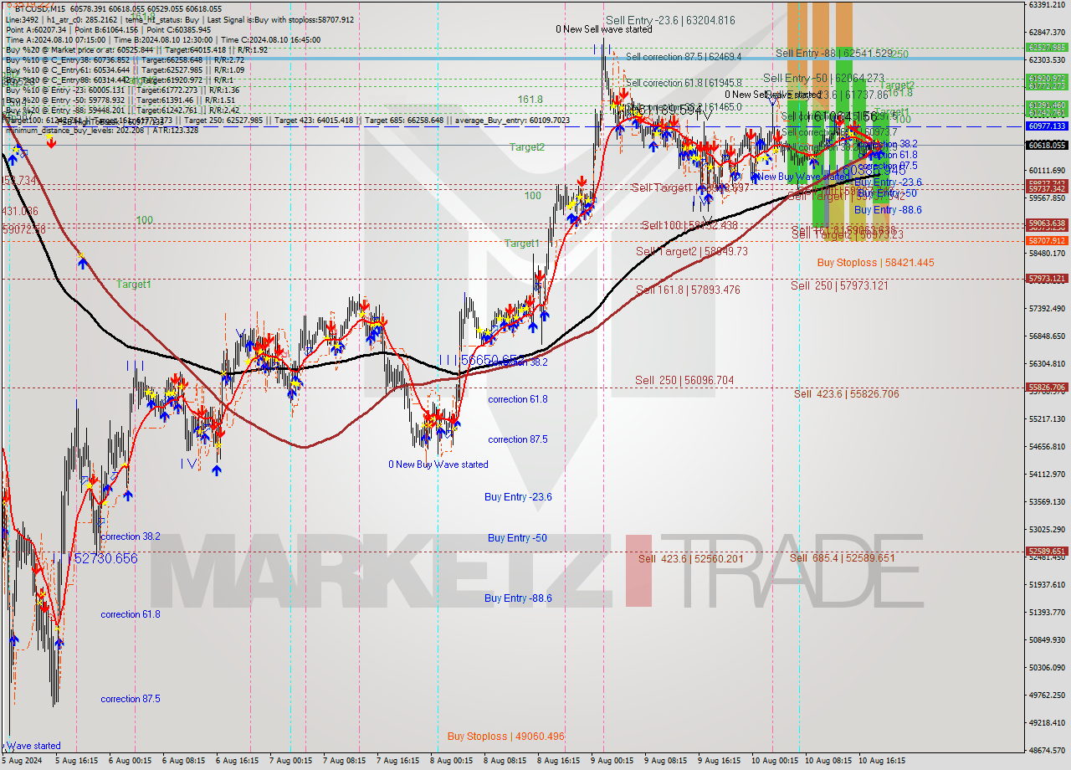Screen dimensions: 1071x770
Task: Click the '10 Aug 16:15' time axis label
Action: point(880,762)
